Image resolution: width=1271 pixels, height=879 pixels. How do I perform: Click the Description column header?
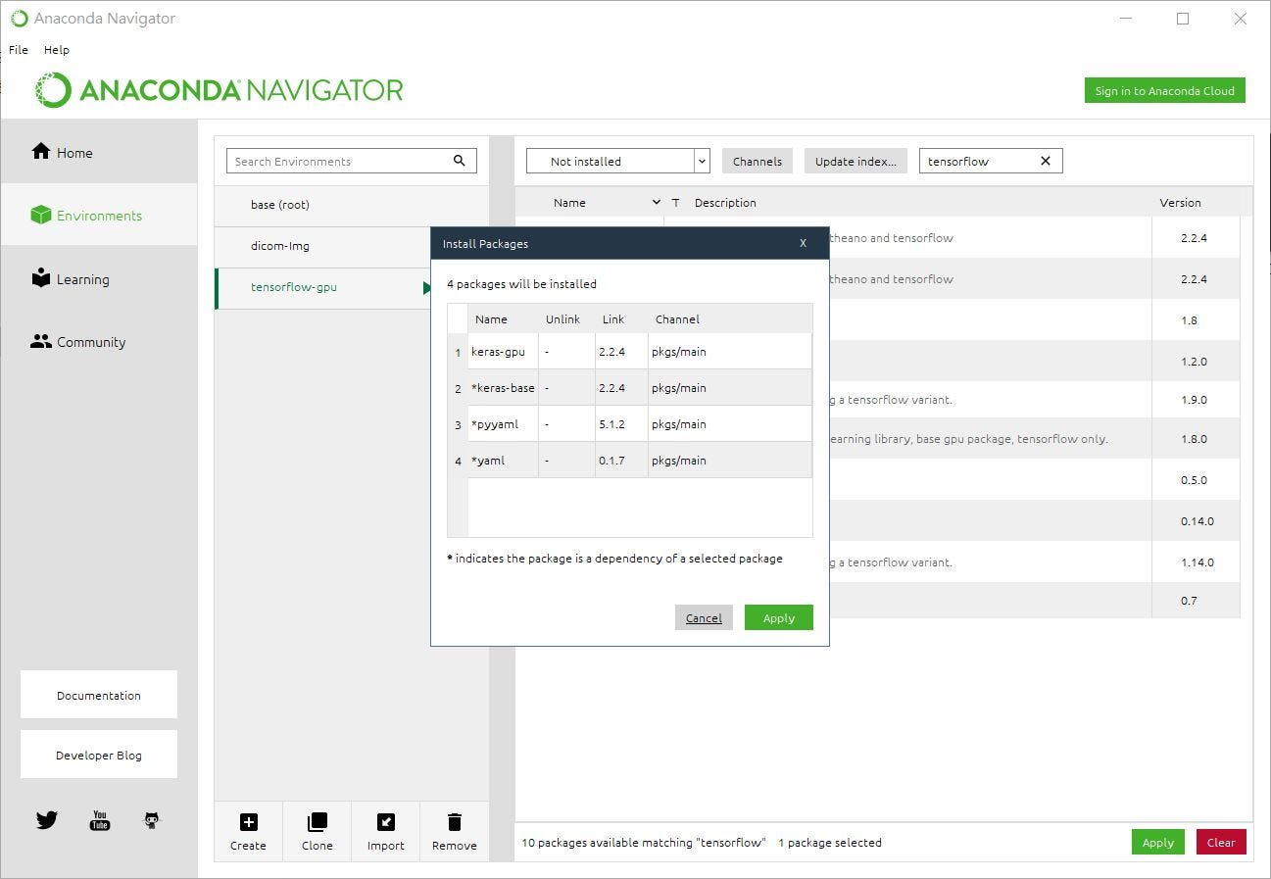[725, 203]
